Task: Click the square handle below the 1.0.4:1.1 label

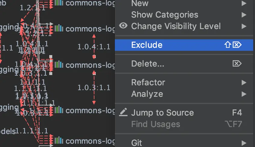Action: [94, 57]
